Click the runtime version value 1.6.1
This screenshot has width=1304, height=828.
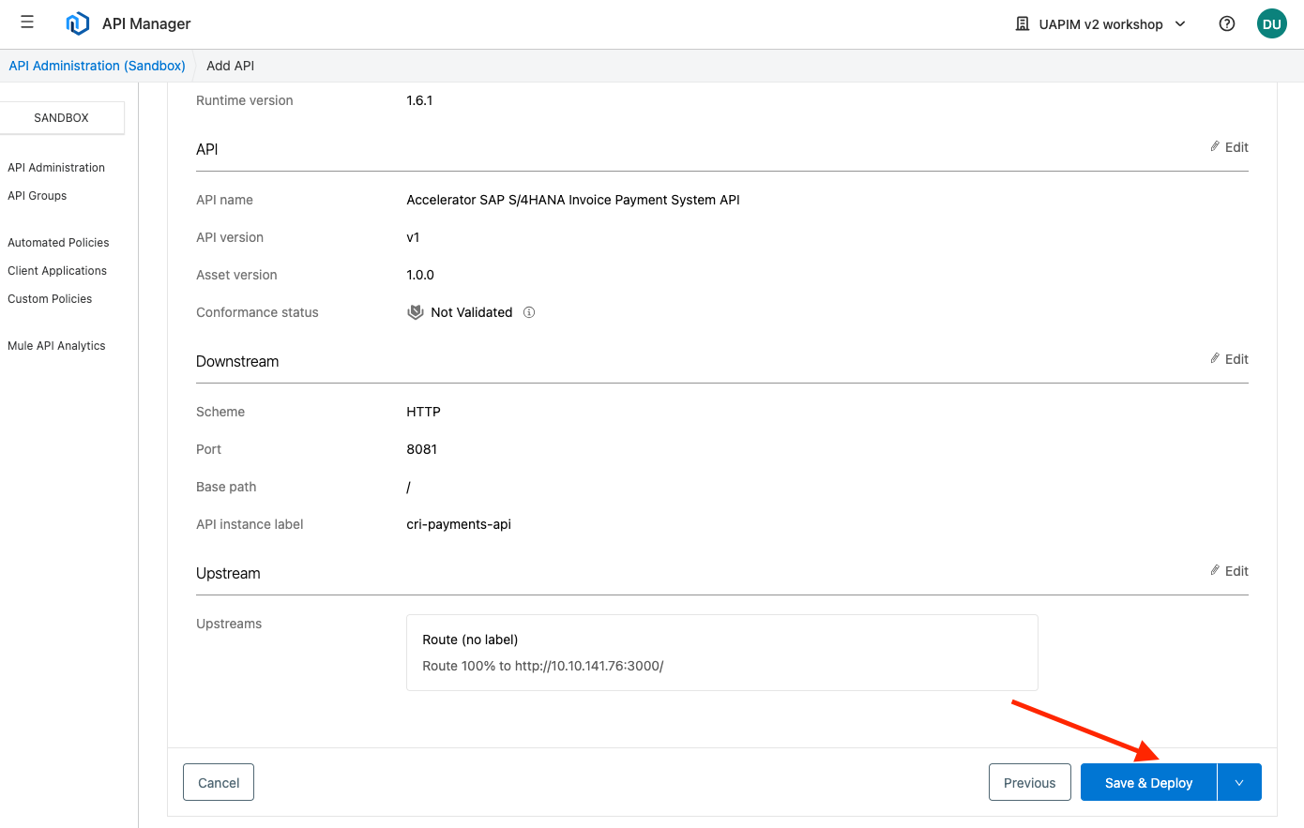[x=419, y=100]
